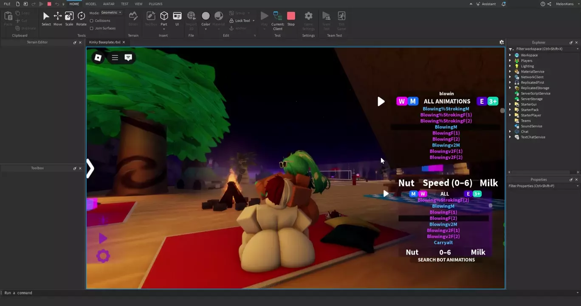The image size is (581, 306).
Task: Enable the Collisions checkbox
Action: [92, 21]
